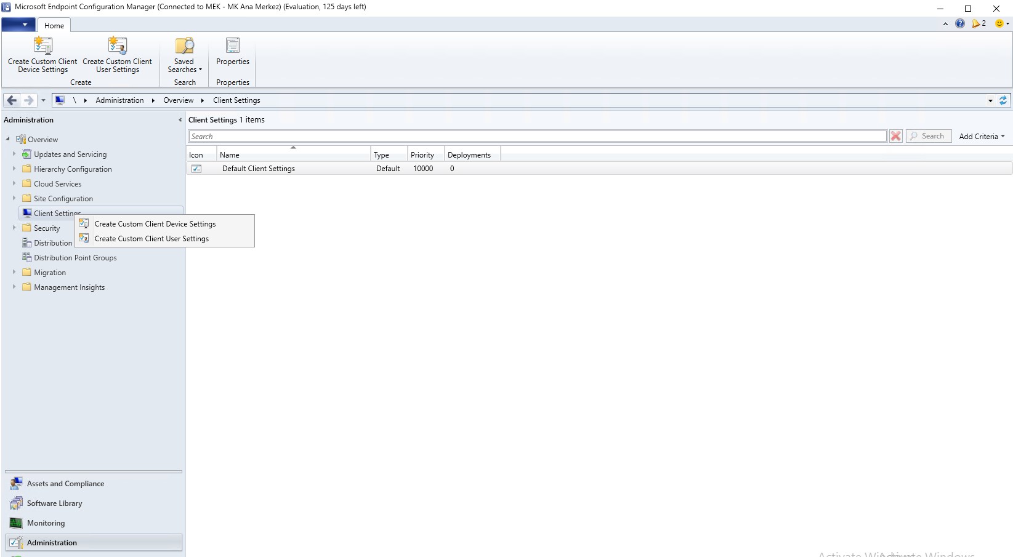1013x557 pixels.
Task: Click the smiley feedback icon
Action: pyautogui.click(x=998, y=23)
